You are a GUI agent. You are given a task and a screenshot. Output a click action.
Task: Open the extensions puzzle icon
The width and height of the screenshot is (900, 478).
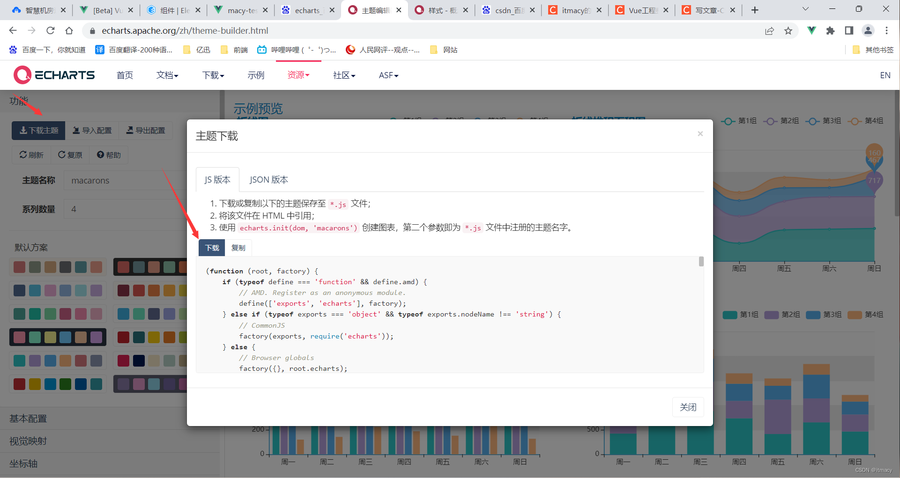tap(830, 30)
